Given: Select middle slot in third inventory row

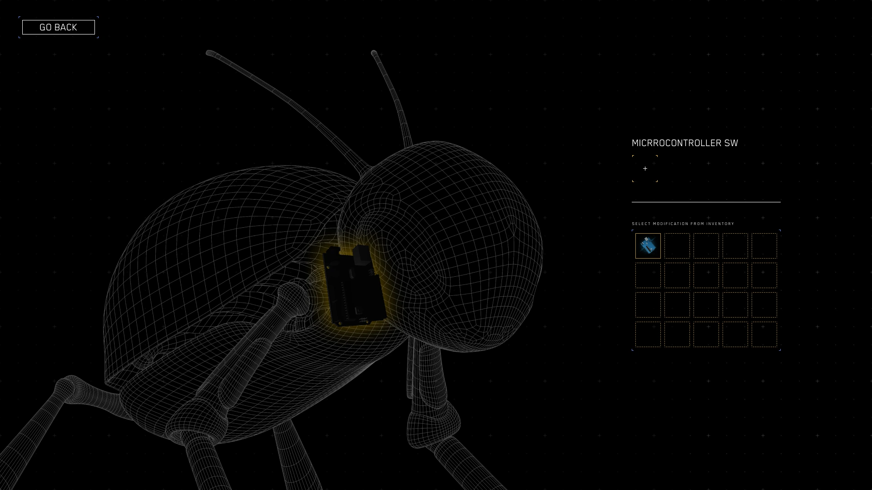Looking at the screenshot, I should (x=706, y=305).
